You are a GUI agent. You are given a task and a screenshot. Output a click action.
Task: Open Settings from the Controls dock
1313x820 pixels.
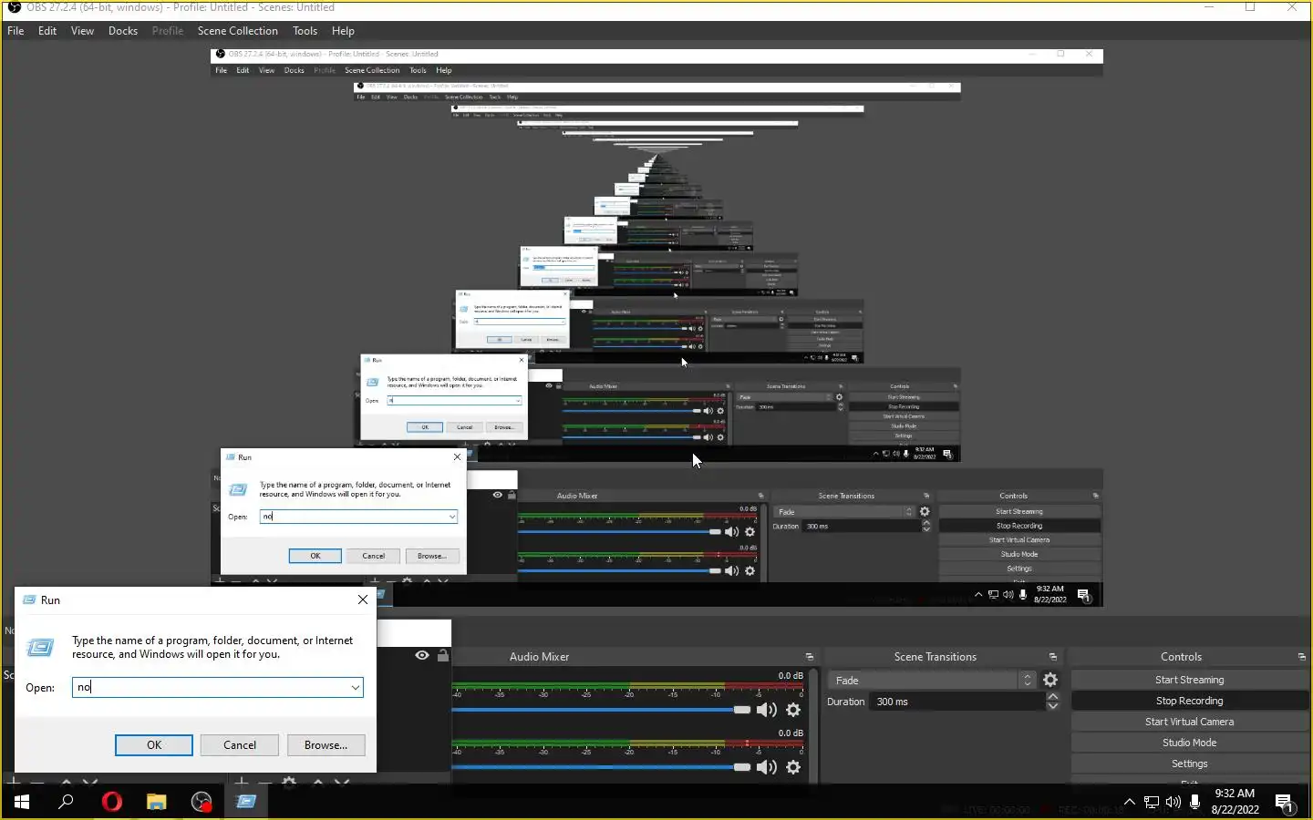point(1189,764)
